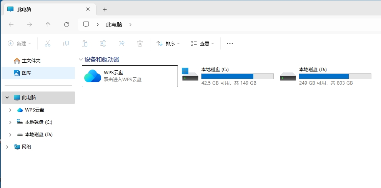Click the 本地磁盘 (D:) label in main pane

click(313, 70)
